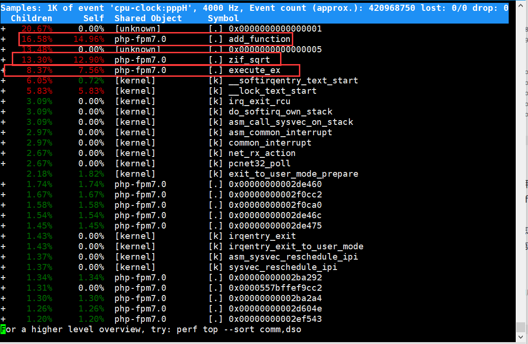The width and height of the screenshot is (528, 344).
Task: Select the 0x00000000002f0cc2 address
Action: tap(275, 195)
